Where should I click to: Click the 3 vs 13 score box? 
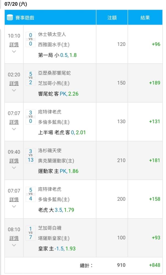31,156
